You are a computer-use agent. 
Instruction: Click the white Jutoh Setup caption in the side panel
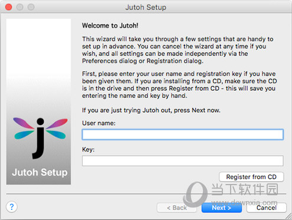40,172
